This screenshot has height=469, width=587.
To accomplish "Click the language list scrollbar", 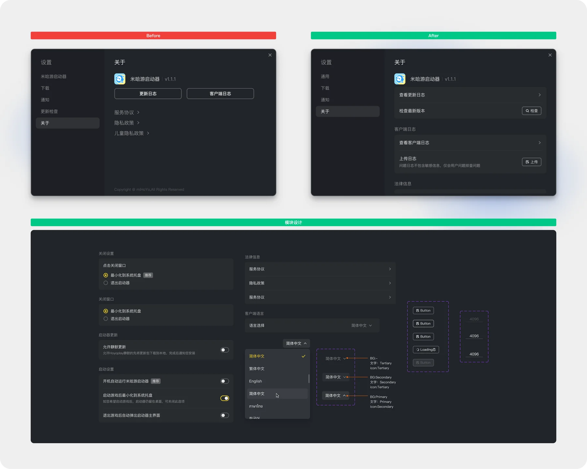I will pyautogui.click(x=309, y=379).
